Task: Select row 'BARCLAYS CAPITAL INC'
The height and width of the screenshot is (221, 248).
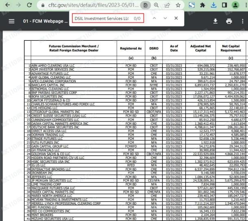Action: (x=135, y=85)
